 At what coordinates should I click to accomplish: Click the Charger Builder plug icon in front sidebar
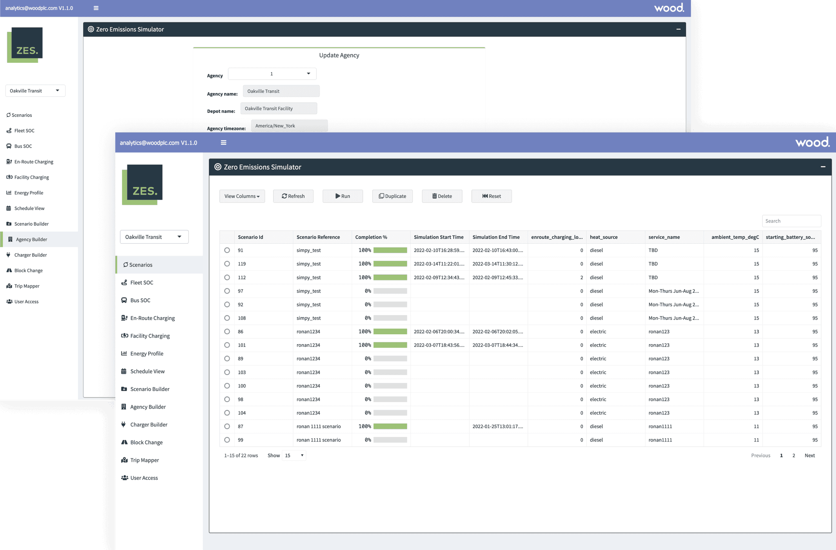tap(124, 424)
